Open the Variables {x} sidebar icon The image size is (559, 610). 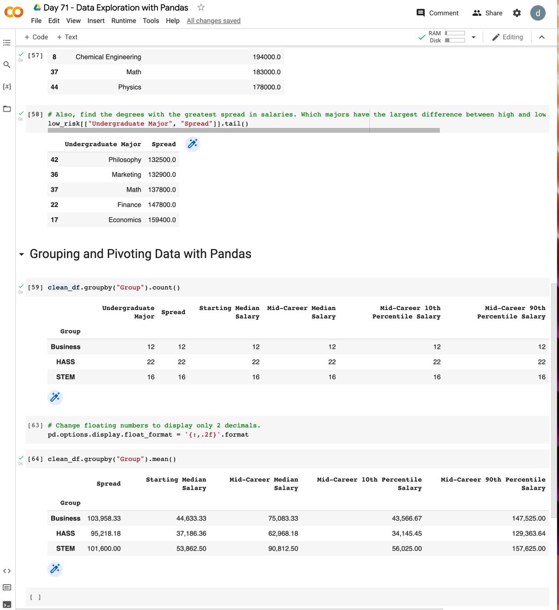point(7,86)
